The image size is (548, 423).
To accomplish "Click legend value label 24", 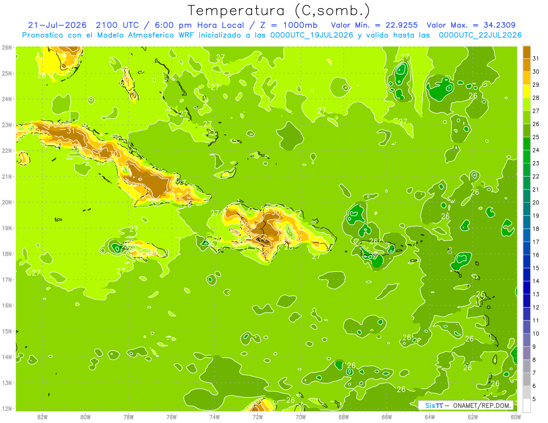I will [x=536, y=150].
